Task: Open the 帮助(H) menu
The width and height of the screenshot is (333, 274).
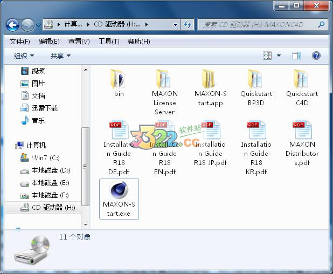Action: pyautogui.click(x=139, y=41)
